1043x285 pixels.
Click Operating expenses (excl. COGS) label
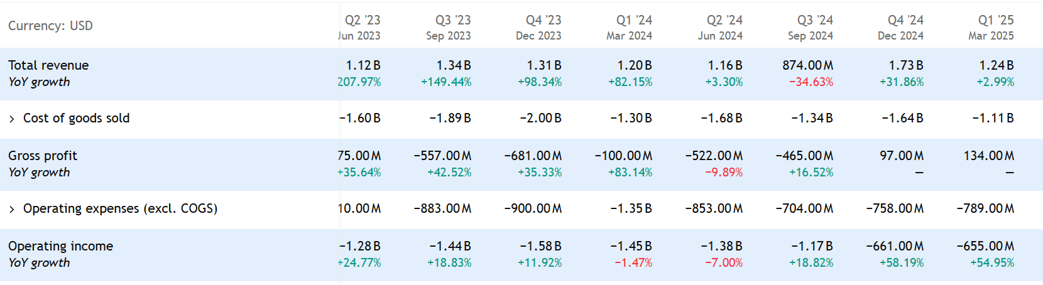point(120,208)
